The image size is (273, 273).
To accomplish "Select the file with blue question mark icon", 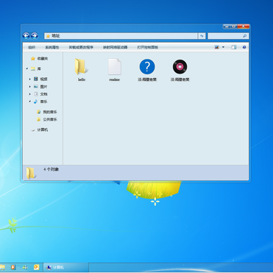I will 147,70.
